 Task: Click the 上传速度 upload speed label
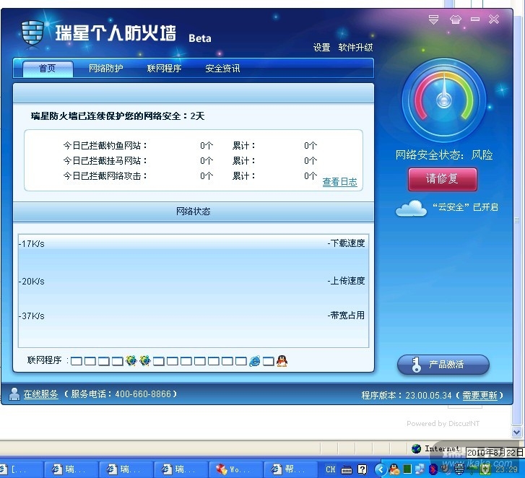coord(346,281)
